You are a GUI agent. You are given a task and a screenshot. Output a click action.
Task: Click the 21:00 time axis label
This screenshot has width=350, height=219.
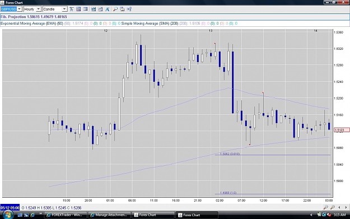tap(198, 201)
